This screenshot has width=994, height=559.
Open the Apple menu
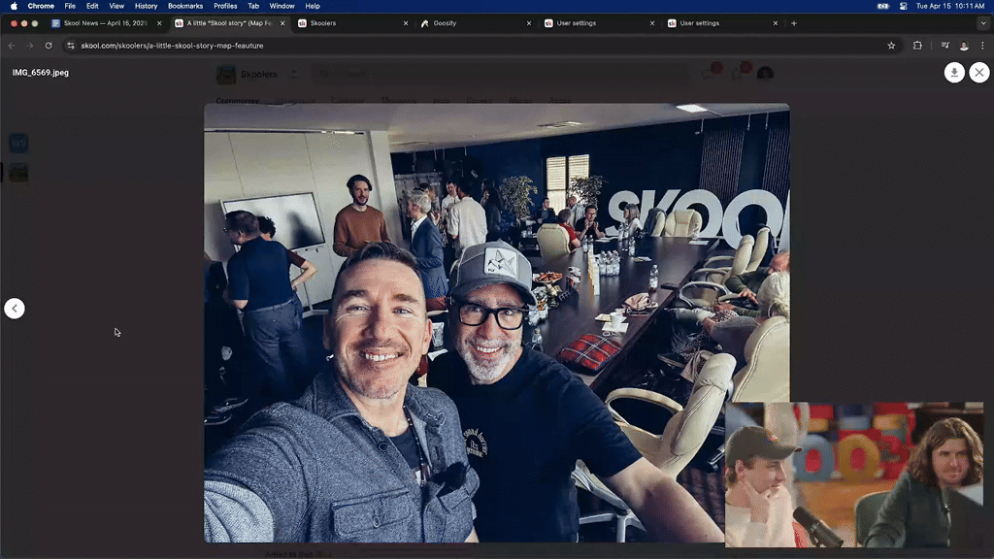[14, 6]
